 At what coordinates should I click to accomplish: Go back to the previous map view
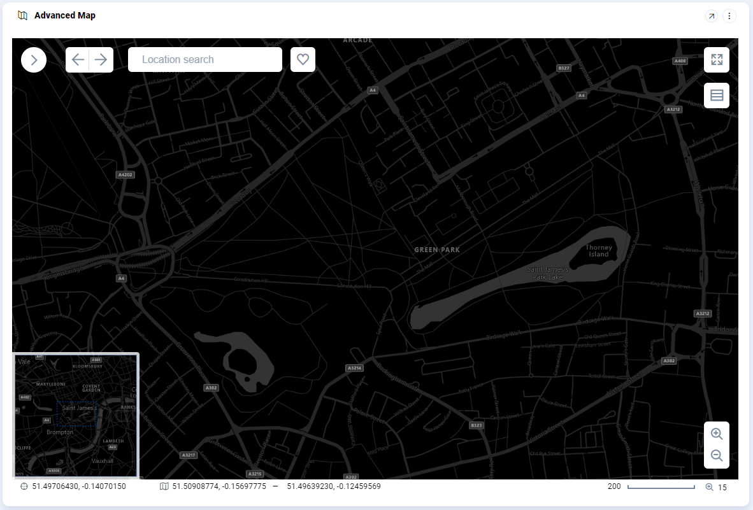pyautogui.click(x=78, y=60)
